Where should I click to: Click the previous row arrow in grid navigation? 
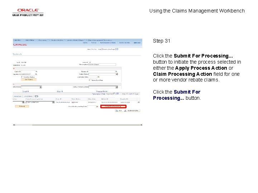(127, 94)
